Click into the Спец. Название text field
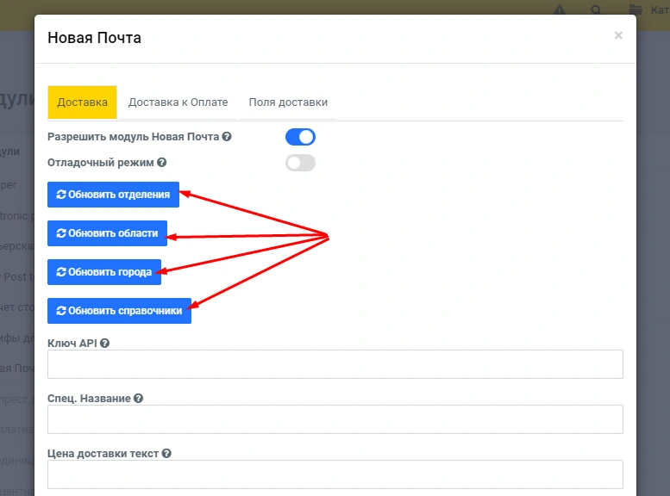670x496 pixels. coord(335,419)
